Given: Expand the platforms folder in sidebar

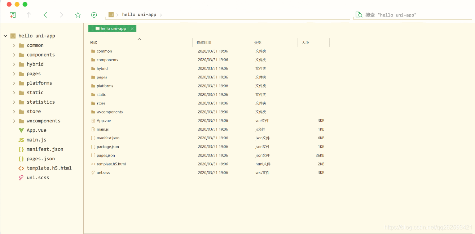Looking at the screenshot, I should (14, 83).
